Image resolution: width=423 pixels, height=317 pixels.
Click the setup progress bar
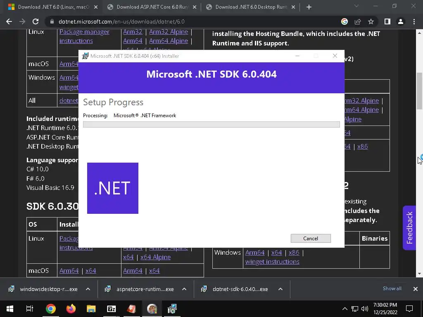pos(211,124)
